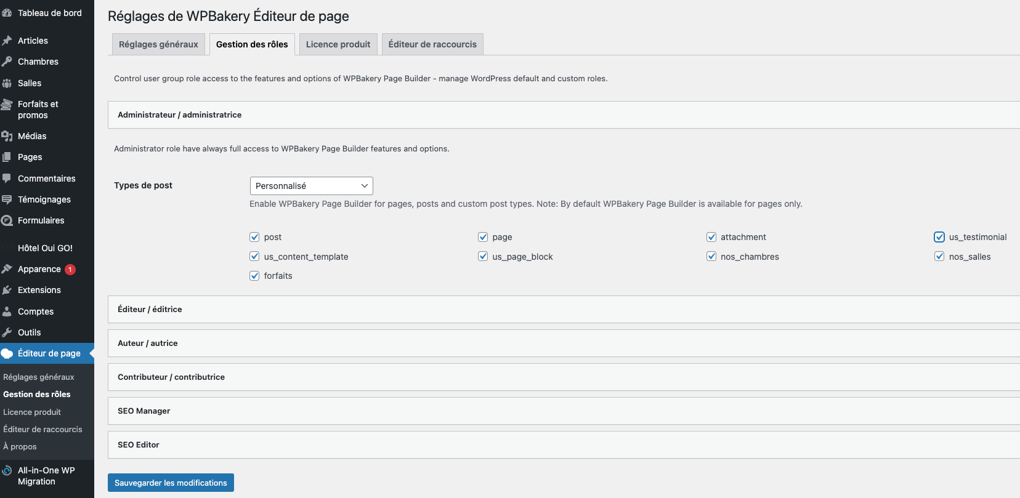Uncheck the us_testimonial checkbox
1020x498 pixels.
(x=939, y=237)
